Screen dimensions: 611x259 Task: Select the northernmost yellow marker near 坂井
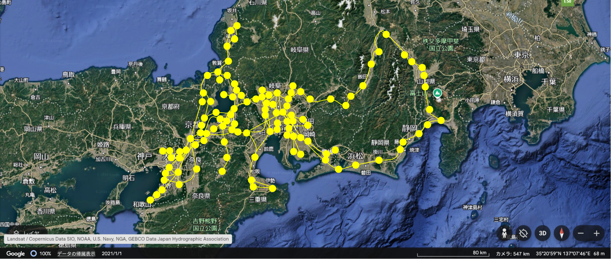(x=237, y=26)
